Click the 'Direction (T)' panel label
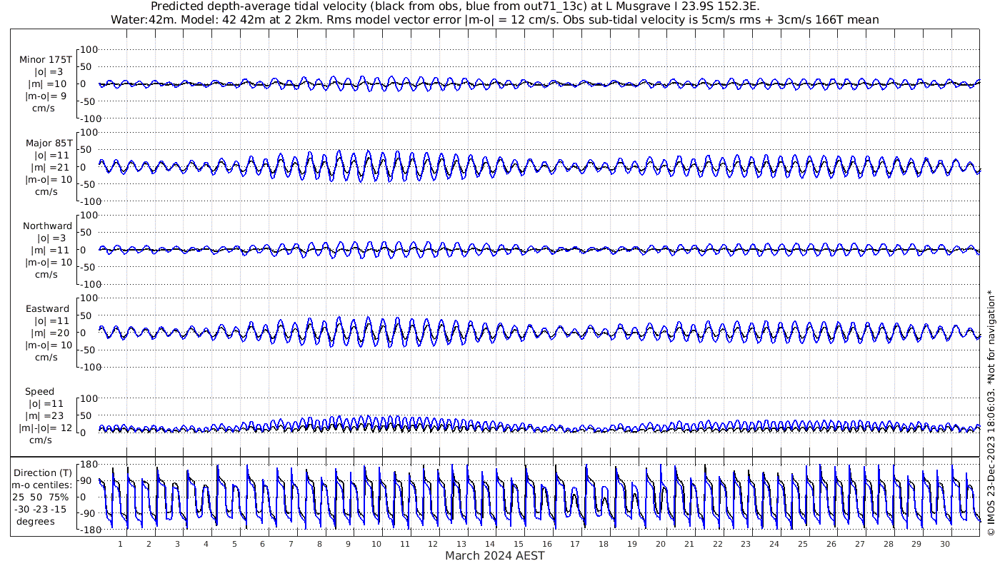The image size is (1000, 571). click(43, 473)
